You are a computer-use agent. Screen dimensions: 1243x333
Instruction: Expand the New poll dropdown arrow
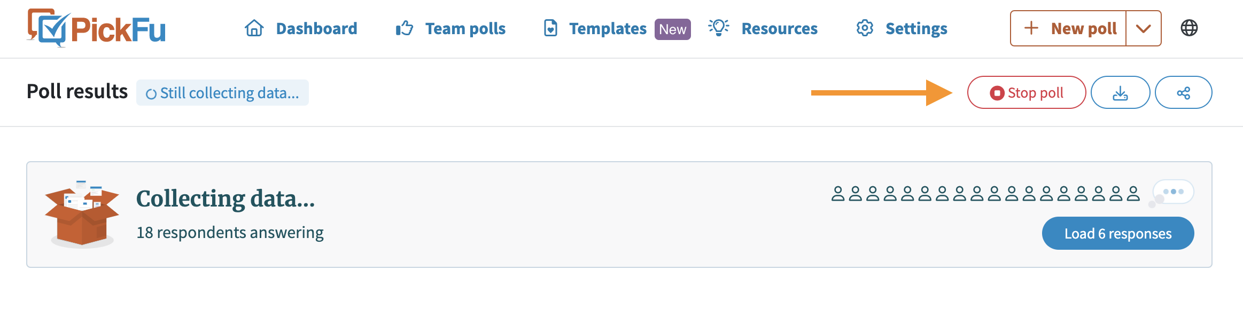click(x=1144, y=28)
